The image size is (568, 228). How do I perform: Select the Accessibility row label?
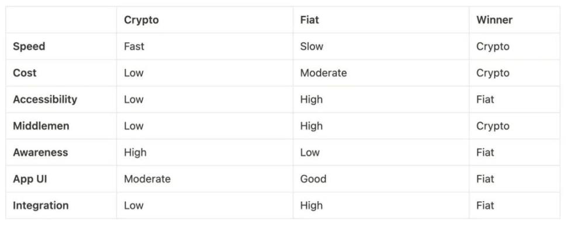[x=45, y=100]
